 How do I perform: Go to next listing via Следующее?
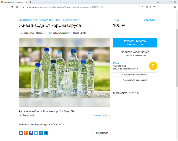coord(150,20)
